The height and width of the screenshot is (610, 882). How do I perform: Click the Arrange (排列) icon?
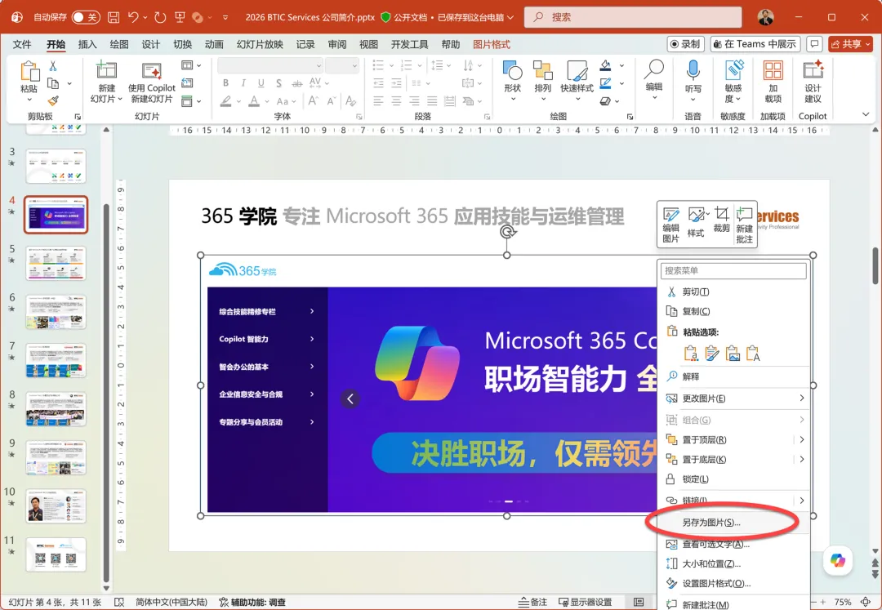(x=543, y=71)
